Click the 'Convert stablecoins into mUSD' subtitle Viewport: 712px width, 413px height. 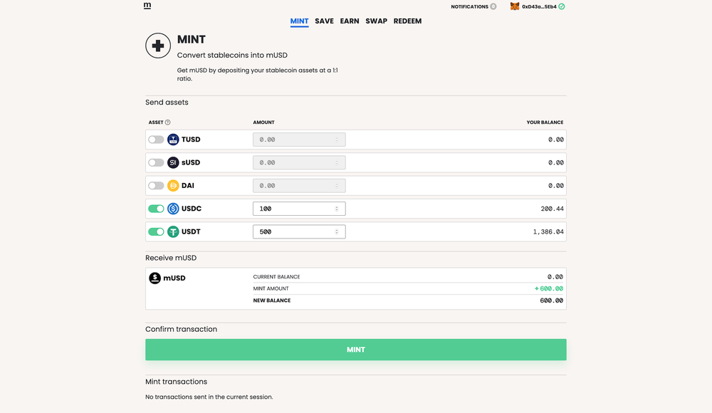point(232,55)
